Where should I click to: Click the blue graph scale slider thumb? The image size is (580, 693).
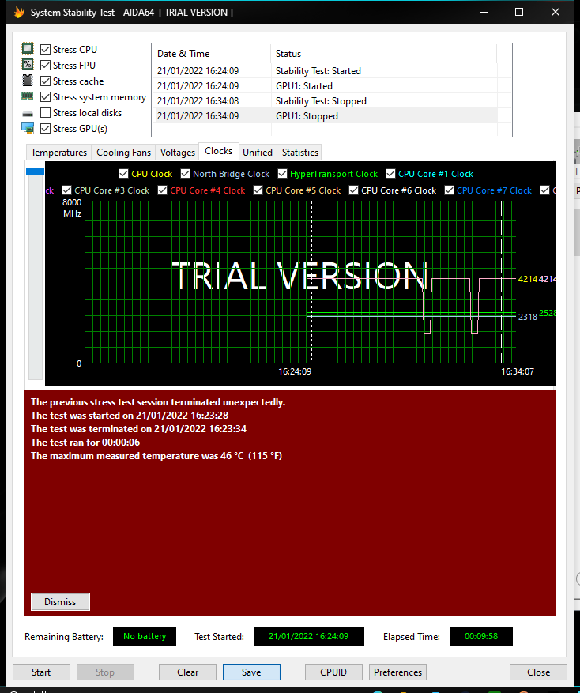click(x=35, y=171)
